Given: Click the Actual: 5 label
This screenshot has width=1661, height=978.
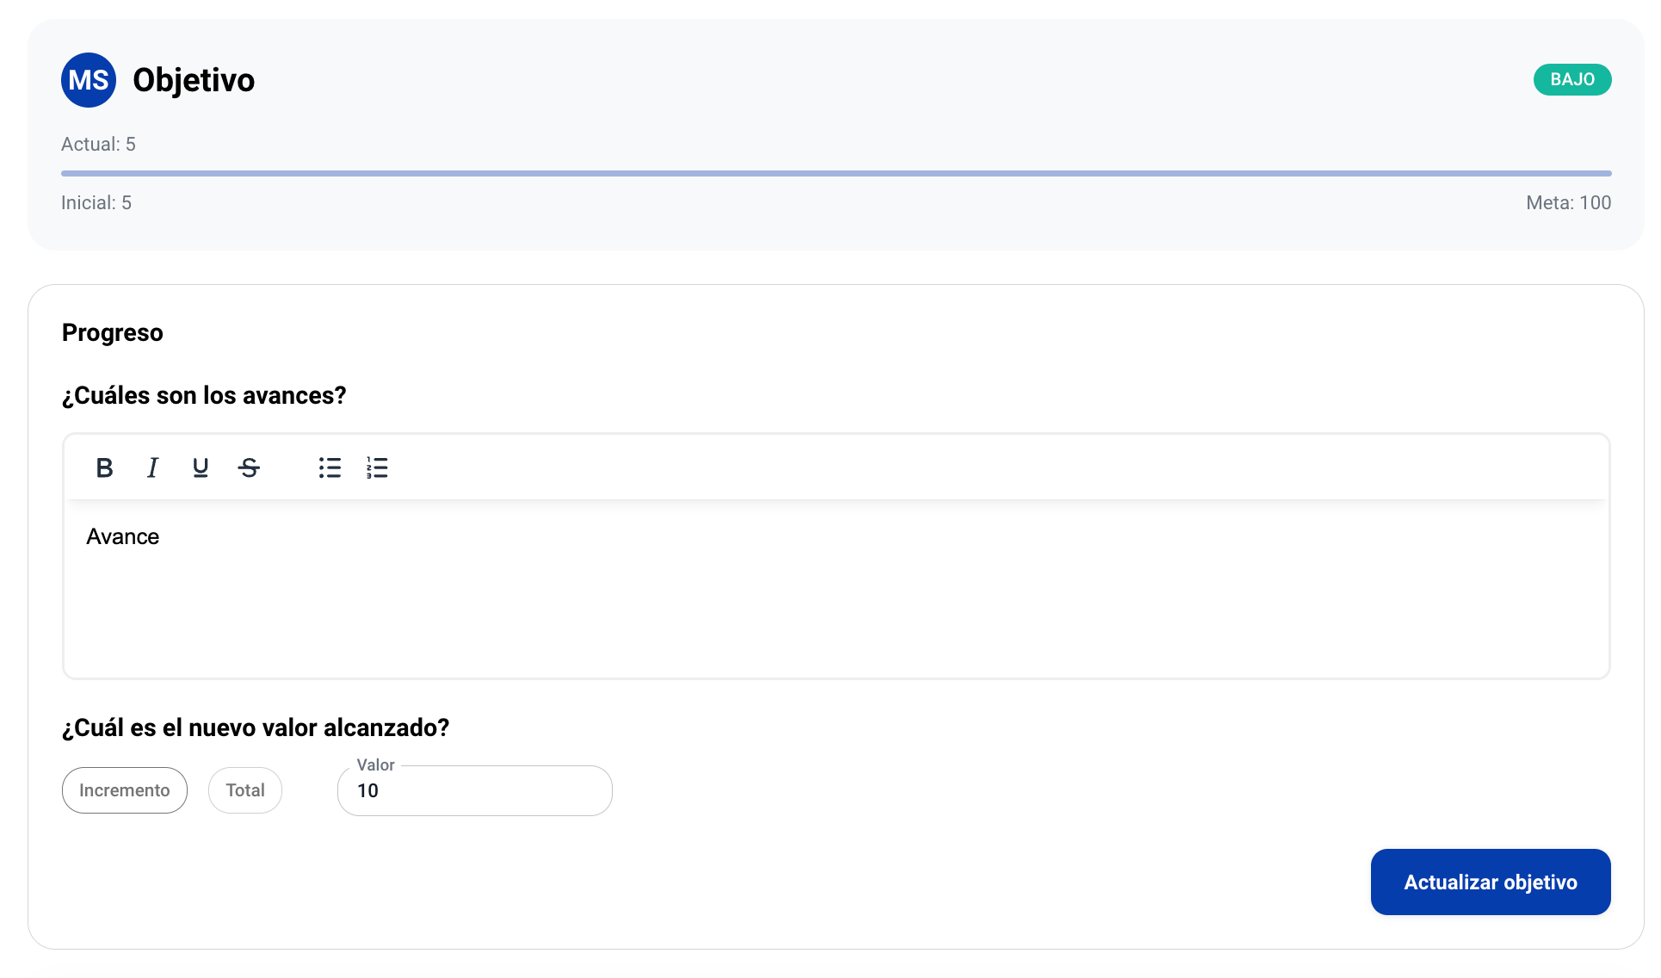Looking at the screenshot, I should 98,145.
